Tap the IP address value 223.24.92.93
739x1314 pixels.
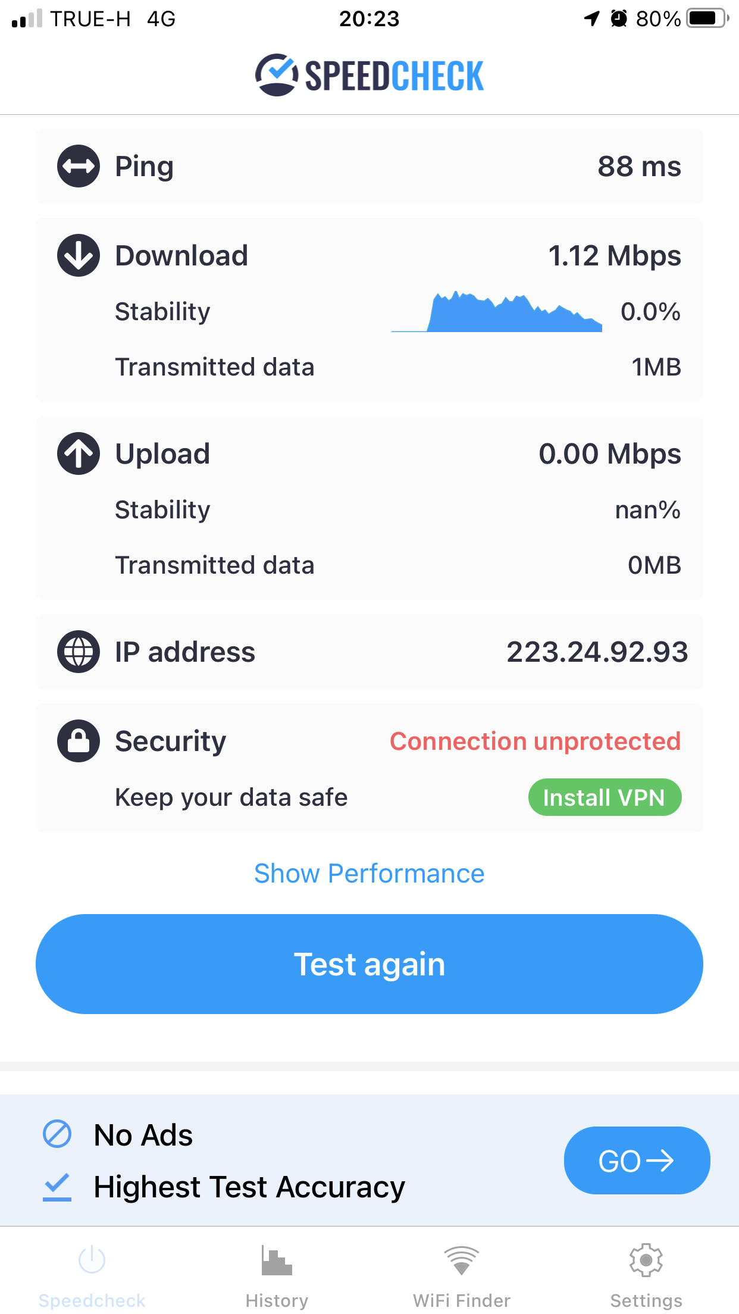coord(597,652)
